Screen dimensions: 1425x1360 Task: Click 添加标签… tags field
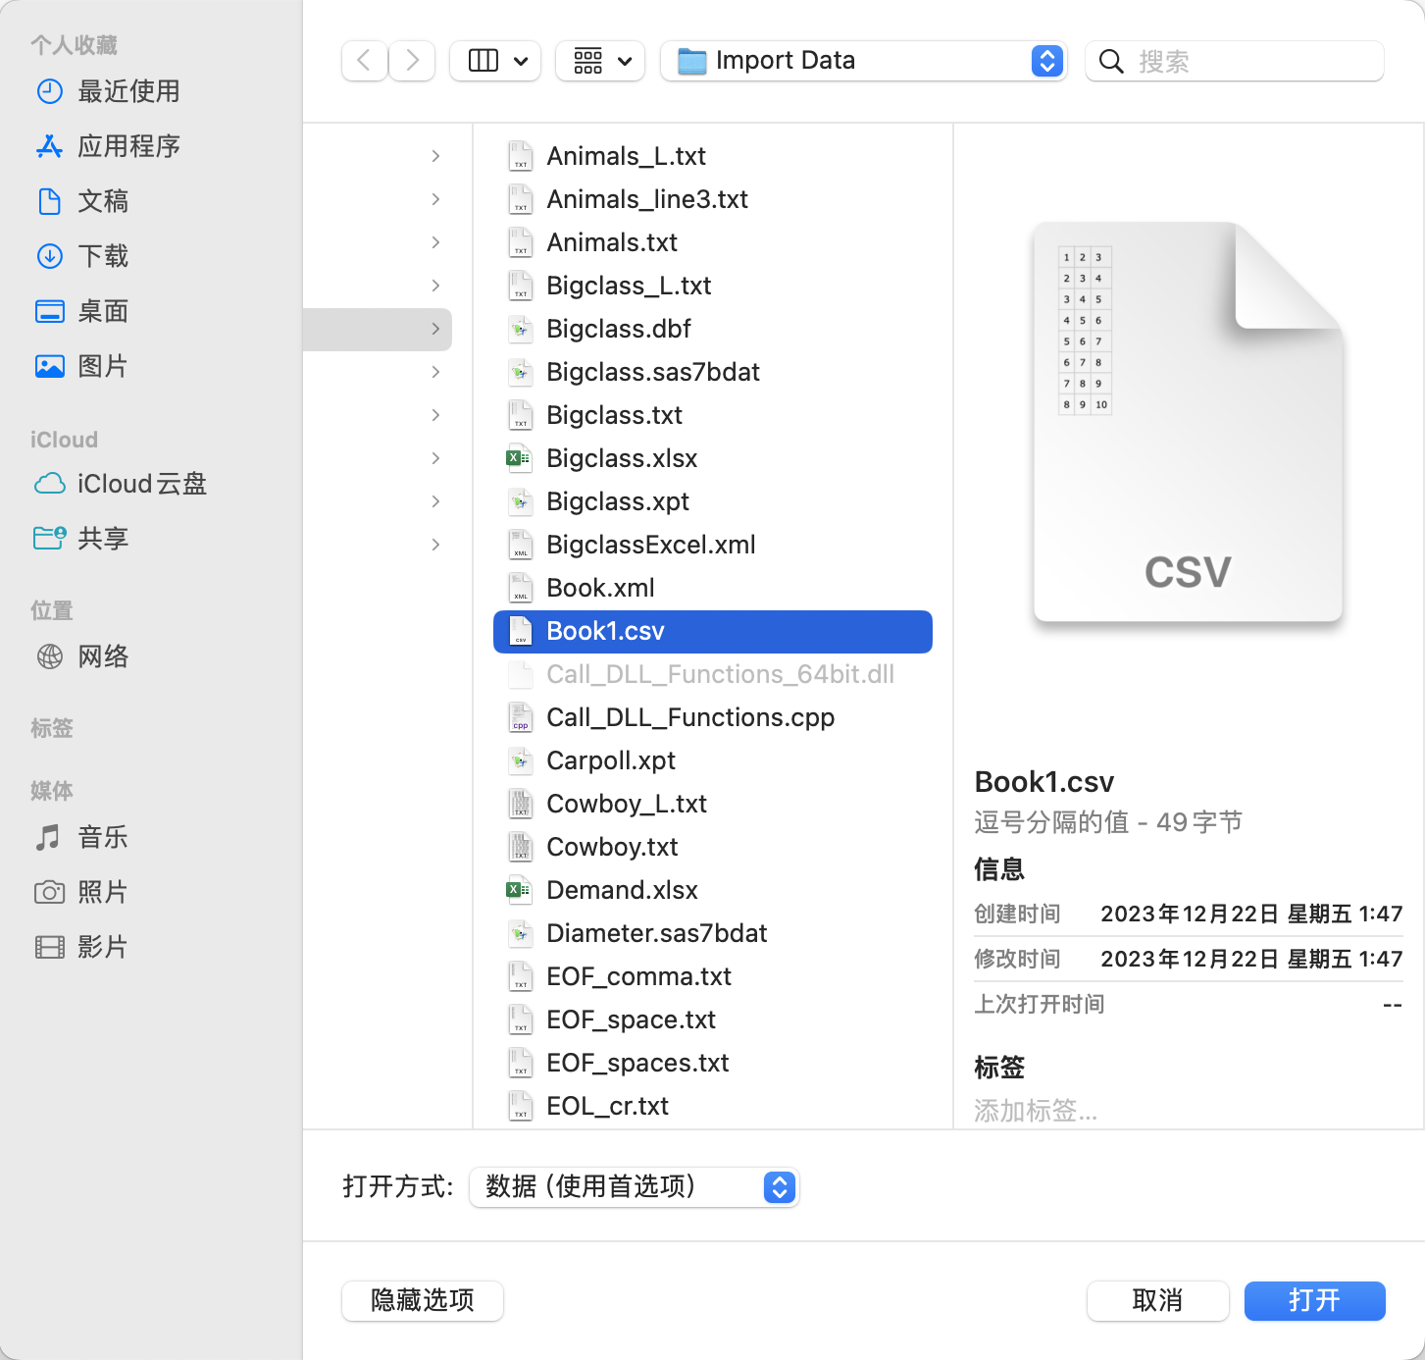point(1036,1111)
